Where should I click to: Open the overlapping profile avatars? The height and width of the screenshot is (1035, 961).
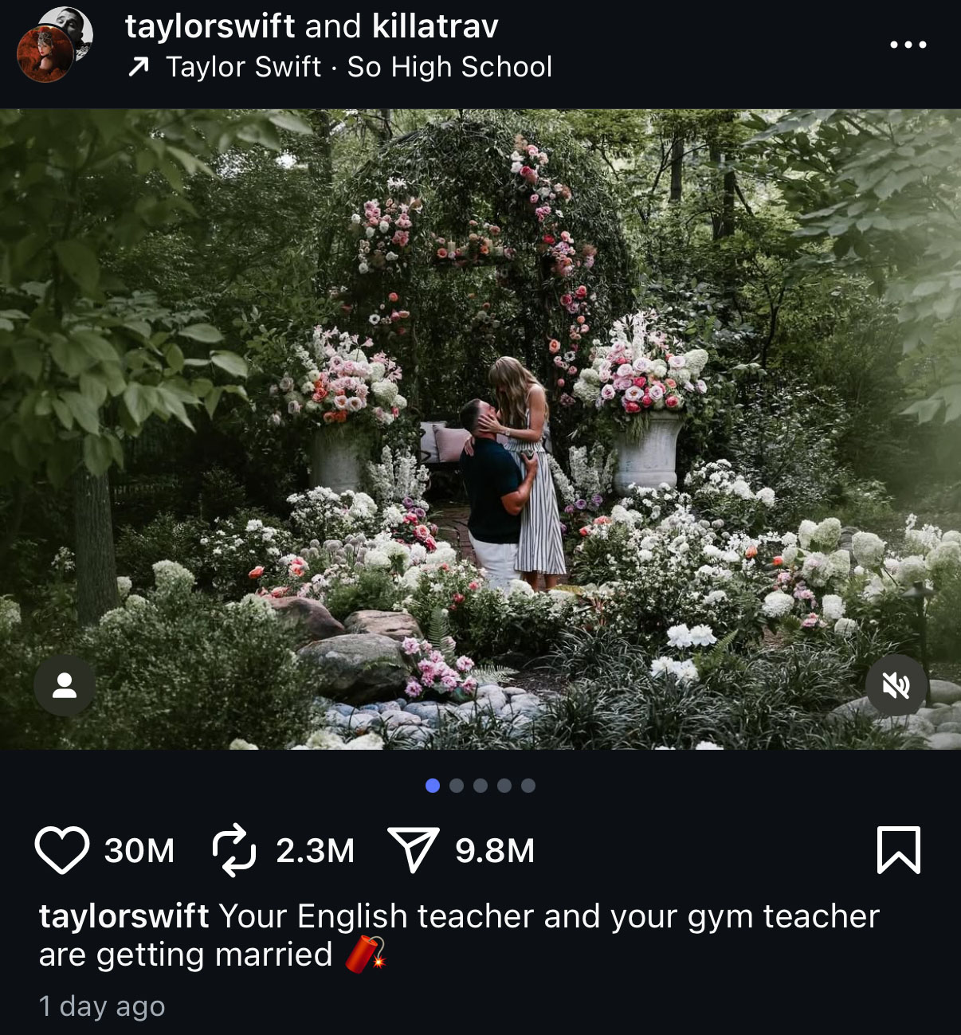55,45
